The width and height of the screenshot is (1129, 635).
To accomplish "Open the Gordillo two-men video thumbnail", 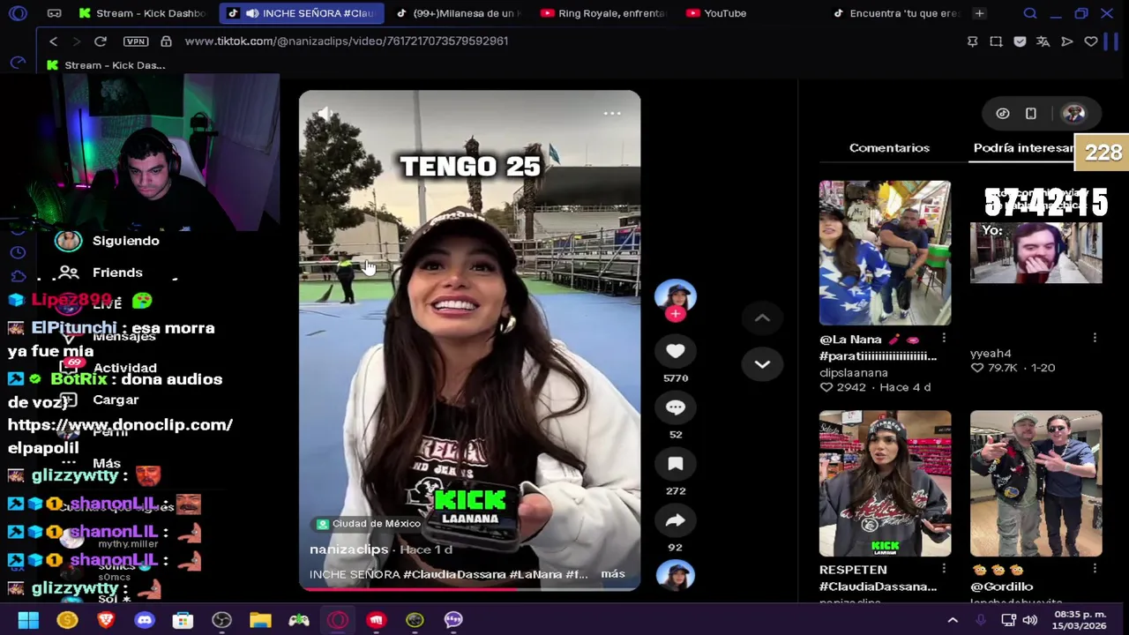I will 1036,483.
